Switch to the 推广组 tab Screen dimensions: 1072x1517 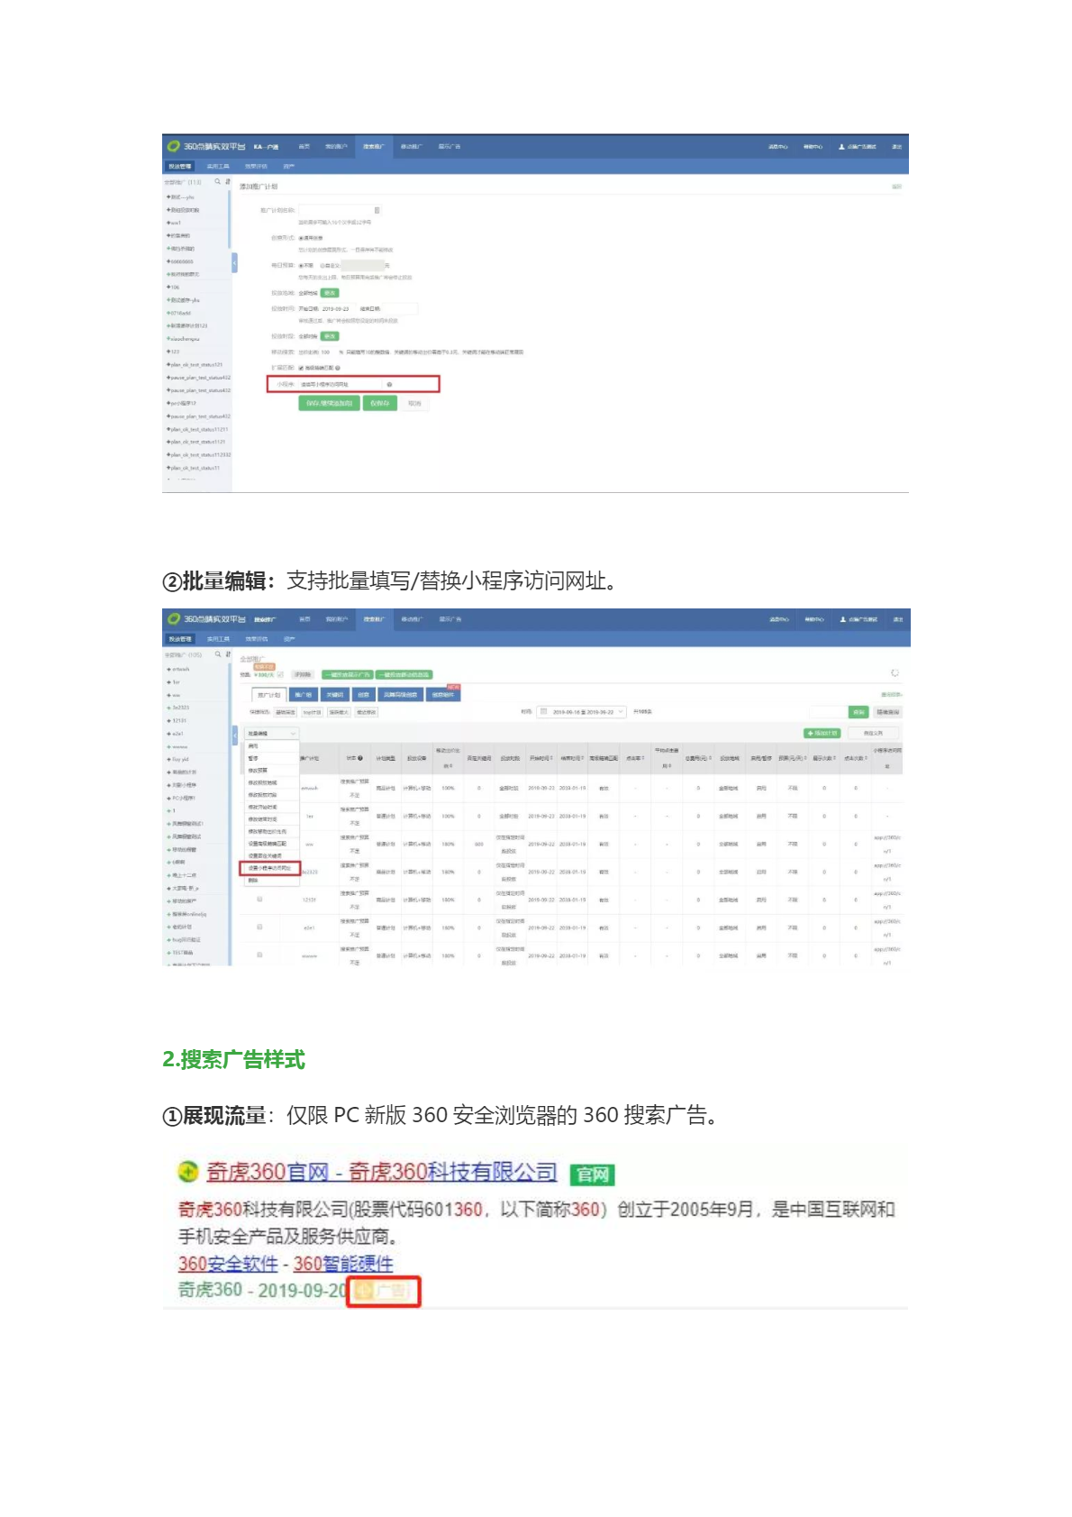point(304,695)
